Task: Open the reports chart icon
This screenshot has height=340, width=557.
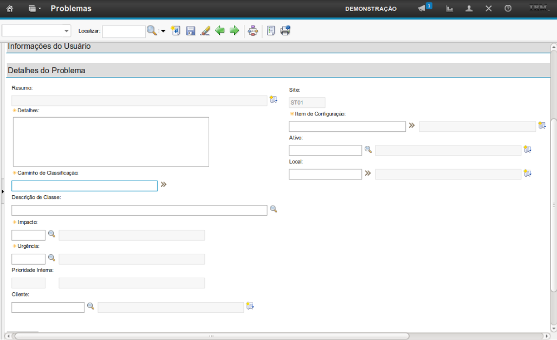Action: pyautogui.click(x=450, y=9)
